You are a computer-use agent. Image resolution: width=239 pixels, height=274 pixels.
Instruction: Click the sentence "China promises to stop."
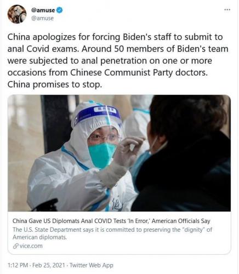click(x=55, y=84)
